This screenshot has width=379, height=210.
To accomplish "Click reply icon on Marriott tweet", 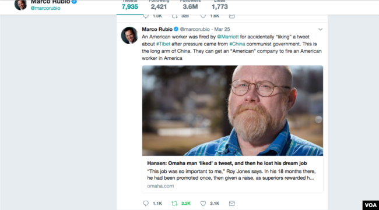I will coord(146,203).
